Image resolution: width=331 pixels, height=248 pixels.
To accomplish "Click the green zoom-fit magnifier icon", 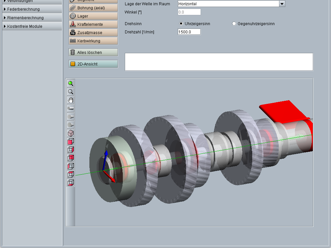I will coord(71,83).
